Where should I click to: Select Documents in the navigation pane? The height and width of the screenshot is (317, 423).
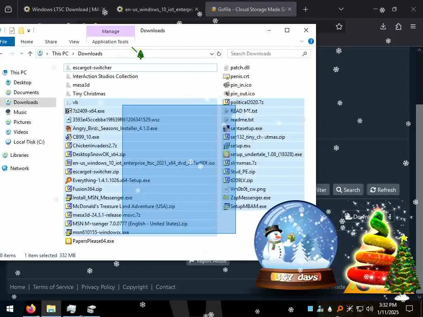click(26, 92)
